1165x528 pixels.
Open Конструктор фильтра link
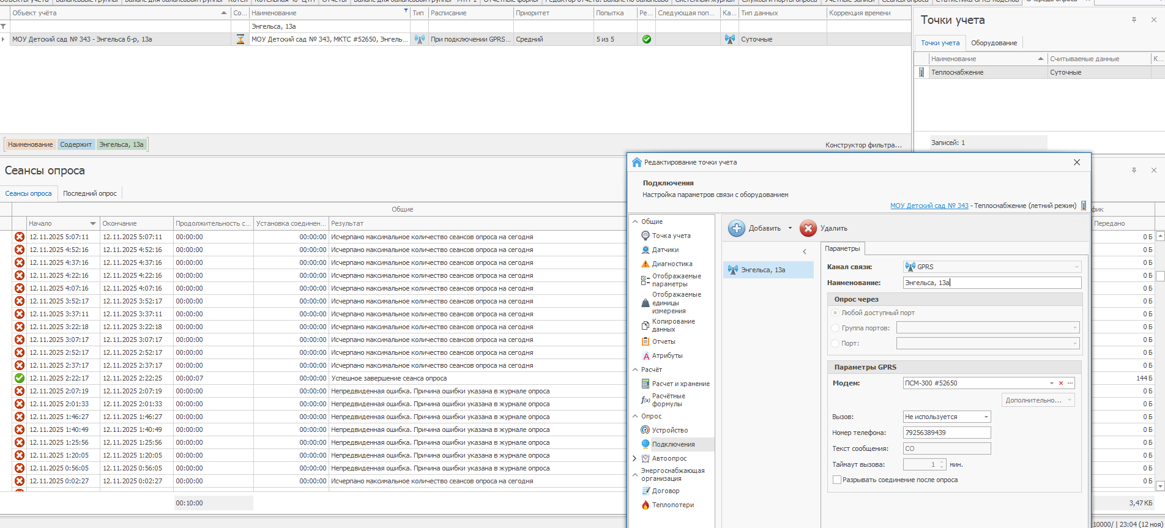pyautogui.click(x=863, y=145)
